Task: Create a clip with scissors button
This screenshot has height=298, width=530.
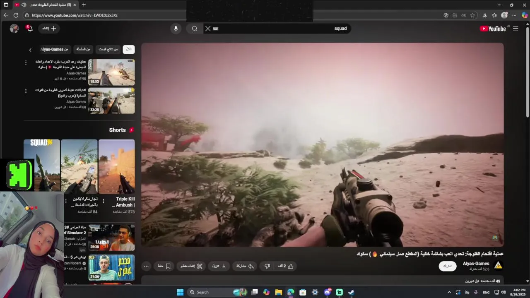Action: [x=192, y=266]
